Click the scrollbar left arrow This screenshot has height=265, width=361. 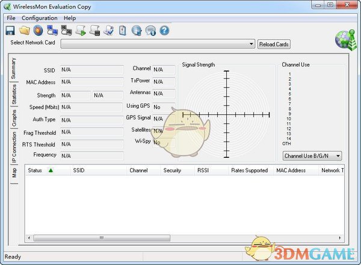click(29, 238)
